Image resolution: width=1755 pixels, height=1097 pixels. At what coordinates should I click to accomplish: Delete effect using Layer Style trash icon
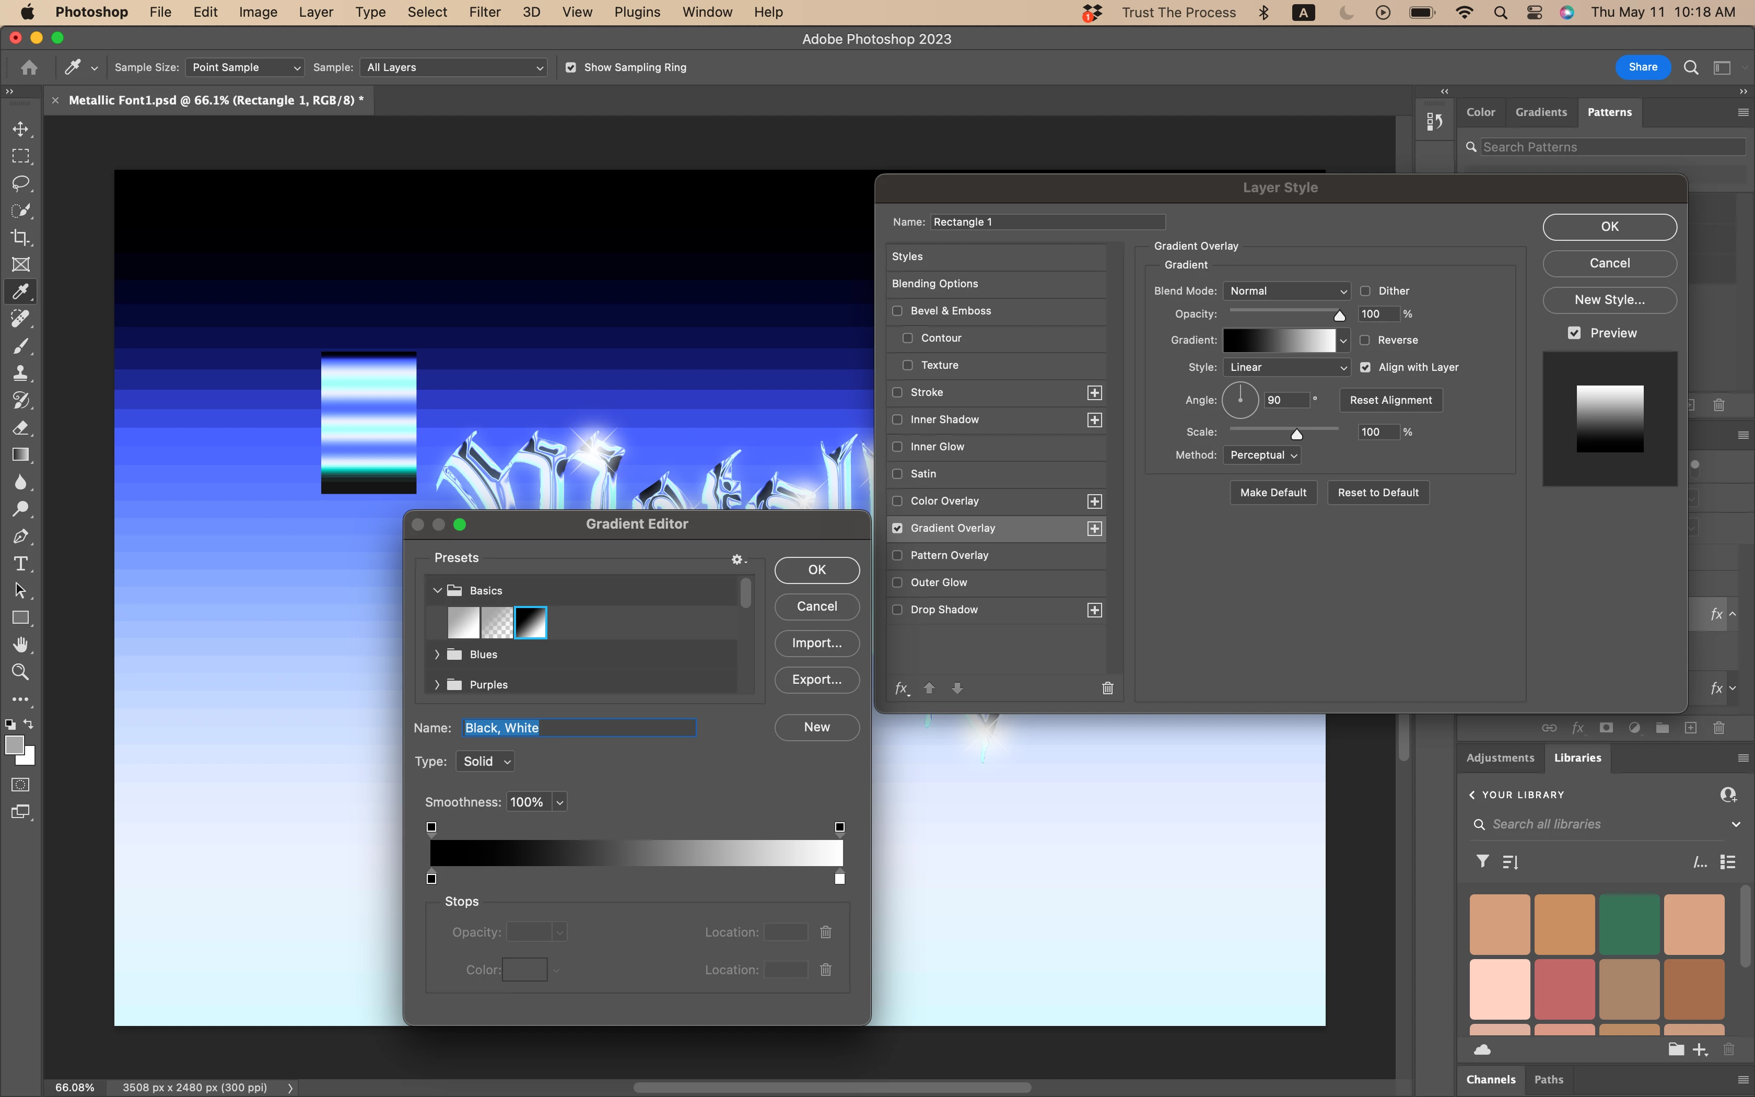tap(1107, 688)
